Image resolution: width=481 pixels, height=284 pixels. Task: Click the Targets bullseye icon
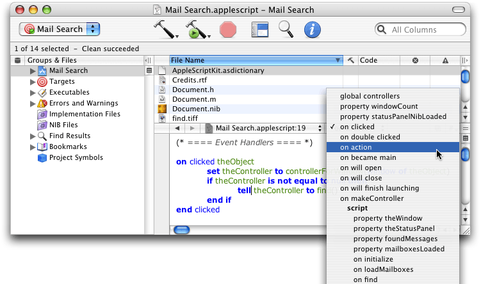coord(42,81)
